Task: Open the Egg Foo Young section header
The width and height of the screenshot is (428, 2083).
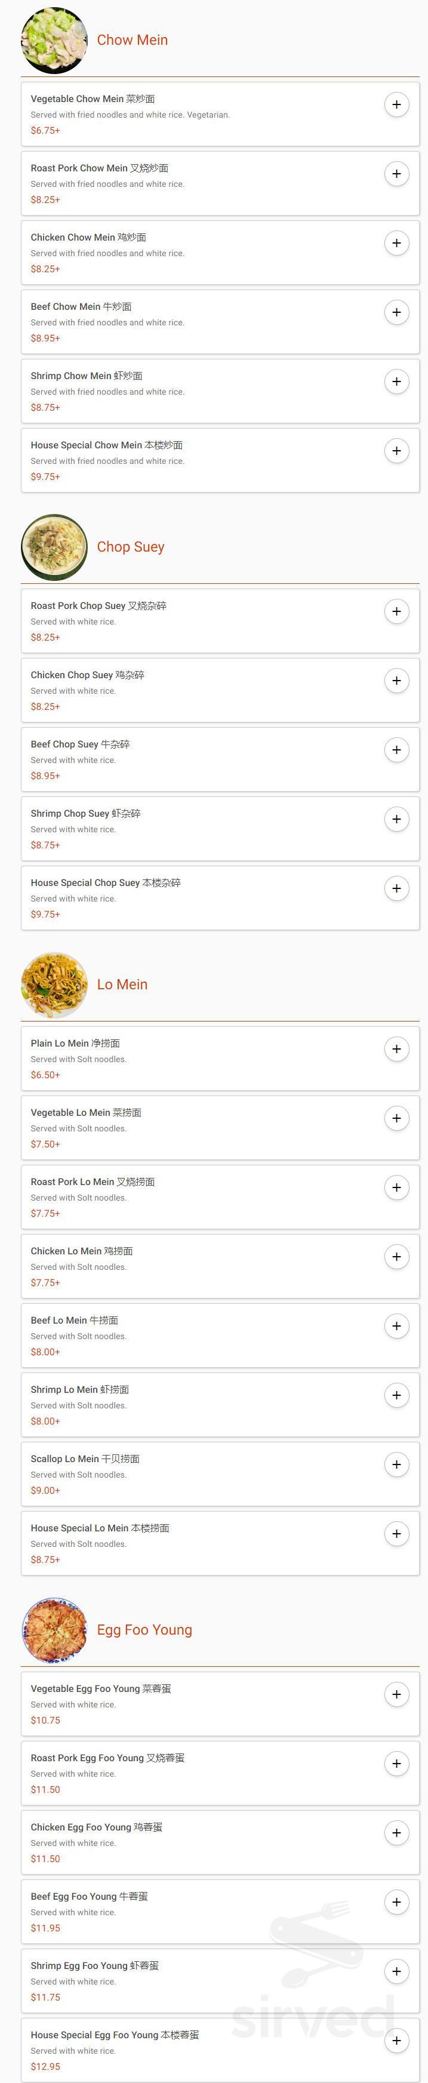Action: tap(145, 1629)
